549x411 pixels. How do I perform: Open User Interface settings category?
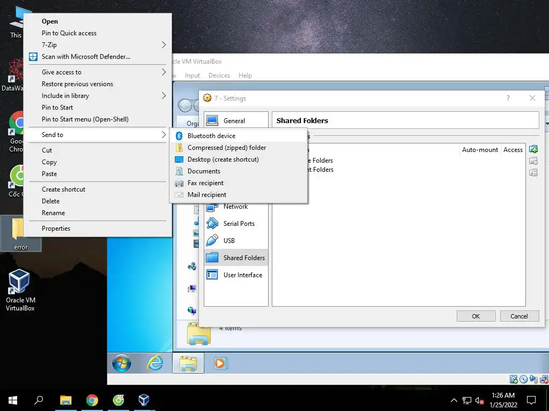coord(236,275)
